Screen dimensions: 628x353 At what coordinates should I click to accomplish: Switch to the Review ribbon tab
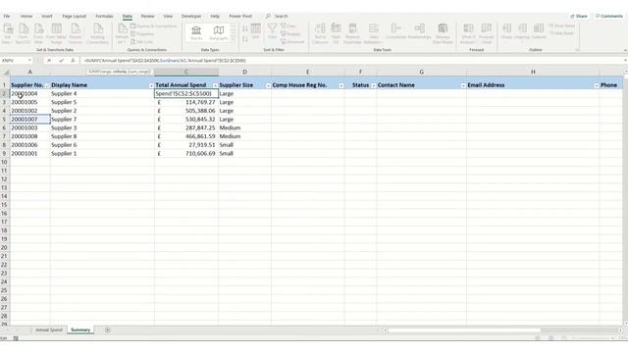pyautogui.click(x=147, y=16)
